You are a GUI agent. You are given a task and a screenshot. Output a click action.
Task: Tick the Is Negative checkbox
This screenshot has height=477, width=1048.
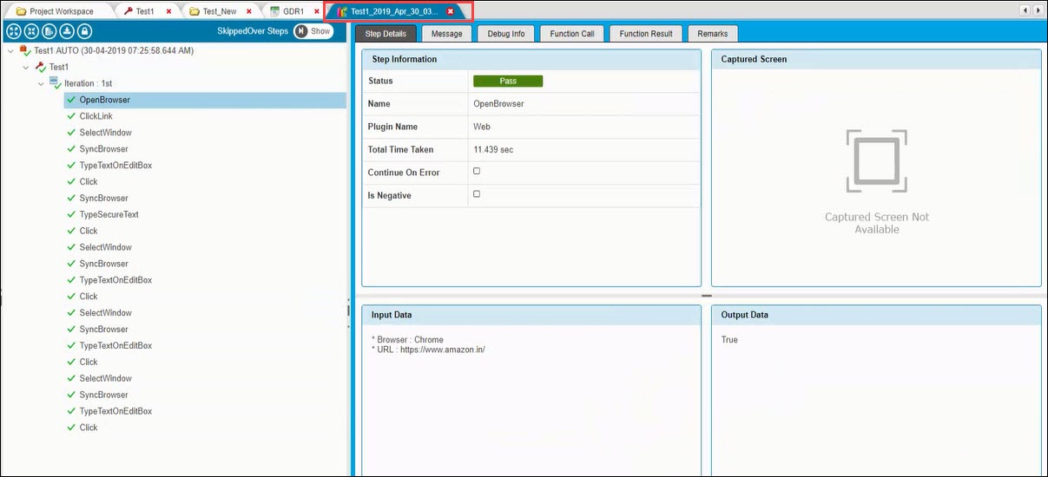(476, 194)
